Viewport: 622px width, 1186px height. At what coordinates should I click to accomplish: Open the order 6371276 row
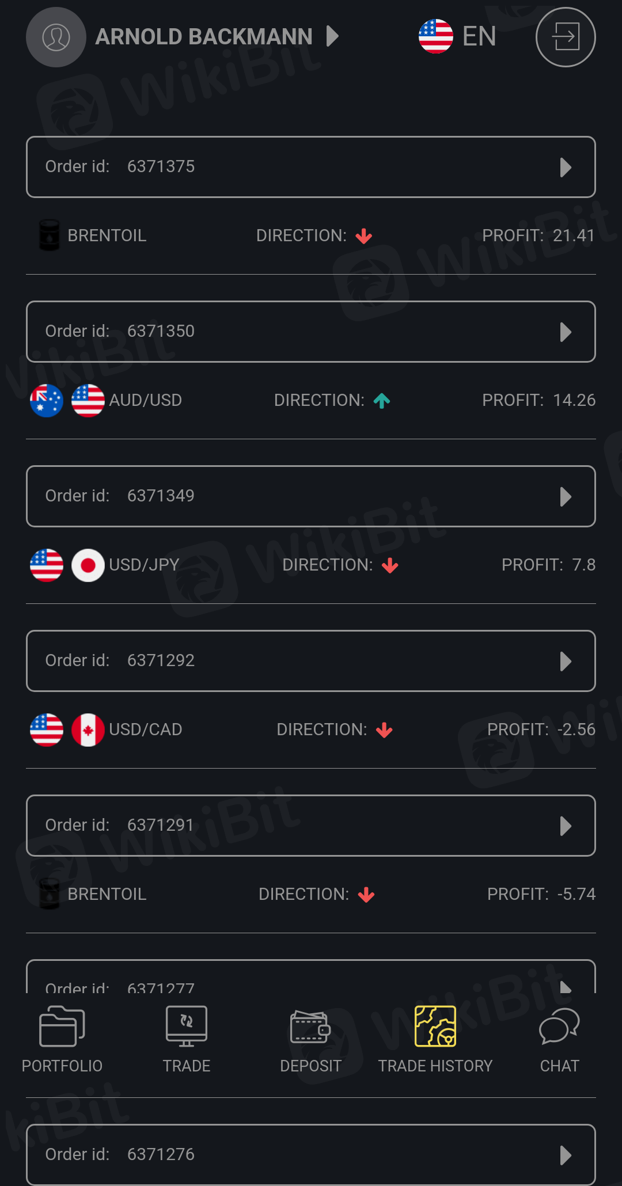[x=311, y=1154]
